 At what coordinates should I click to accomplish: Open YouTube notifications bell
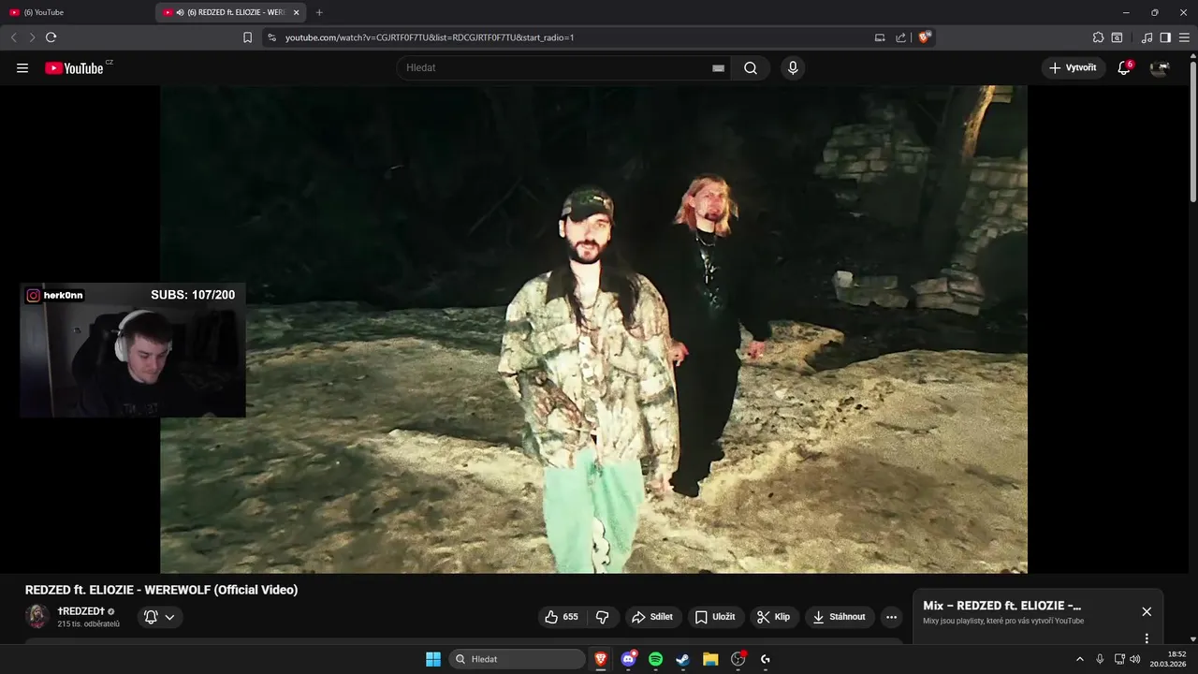[1124, 67]
